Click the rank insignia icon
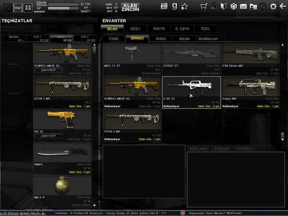288x216 pixels. 28,8
